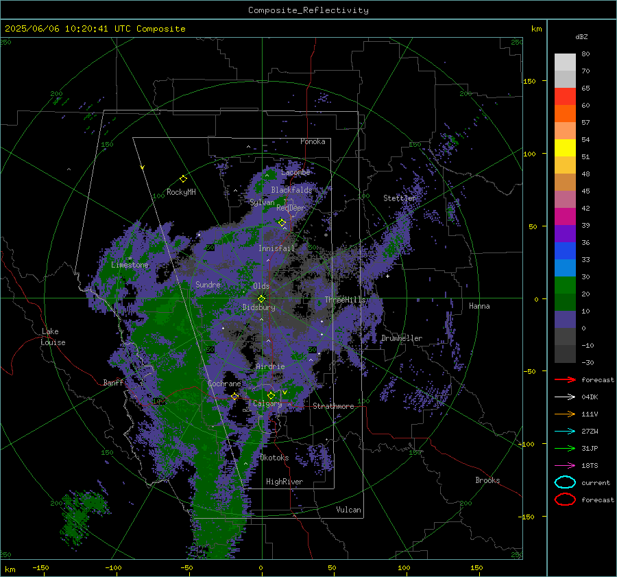This screenshot has height=577, width=617.
Task: Pick the dark gray -10 dBZ swatch
Action: point(565,354)
